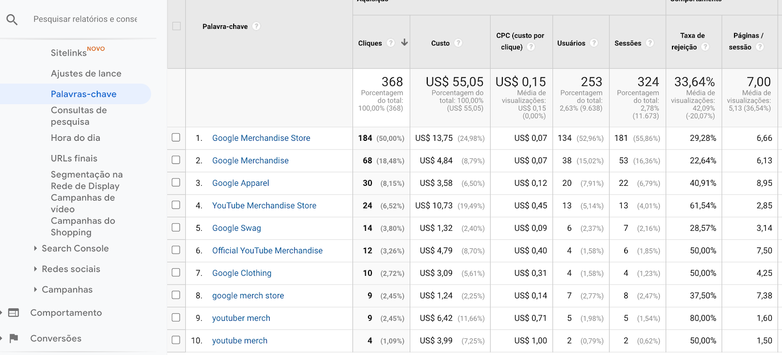Expand the Conversões menu arrow
The image size is (782, 355).
pos(1,338)
